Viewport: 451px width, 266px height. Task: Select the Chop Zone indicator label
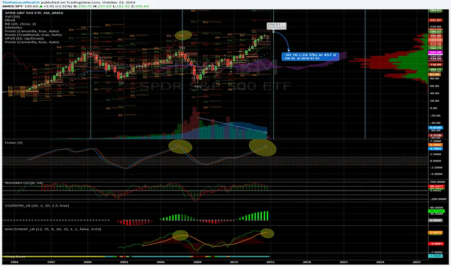pyautogui.click(x=15, y=256)
